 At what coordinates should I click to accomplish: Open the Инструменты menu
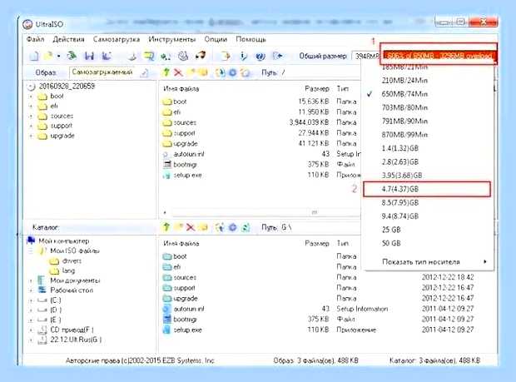point(171,39)
